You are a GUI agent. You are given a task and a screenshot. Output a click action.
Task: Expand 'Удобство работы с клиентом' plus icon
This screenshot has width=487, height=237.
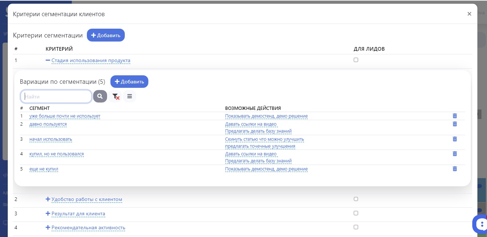tap(48, 199)
